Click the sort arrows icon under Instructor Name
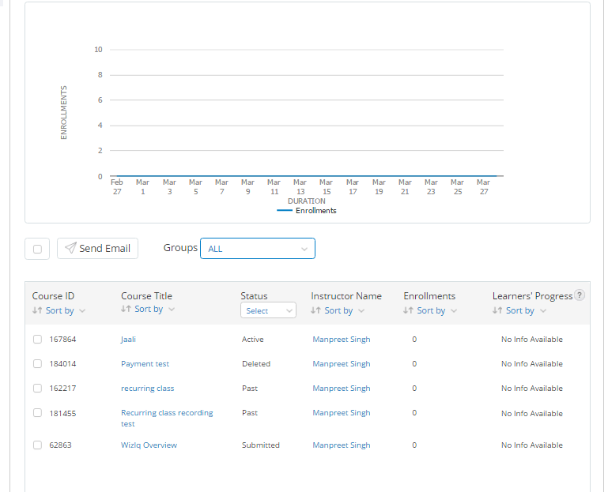Image resolution: width=608 pixels, height=492 pixels. pos(315,310)
